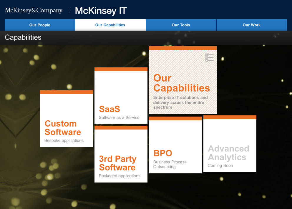292x209 pixels.
Task: Click the McKinsey&Company logo
Action: (34, 10)
